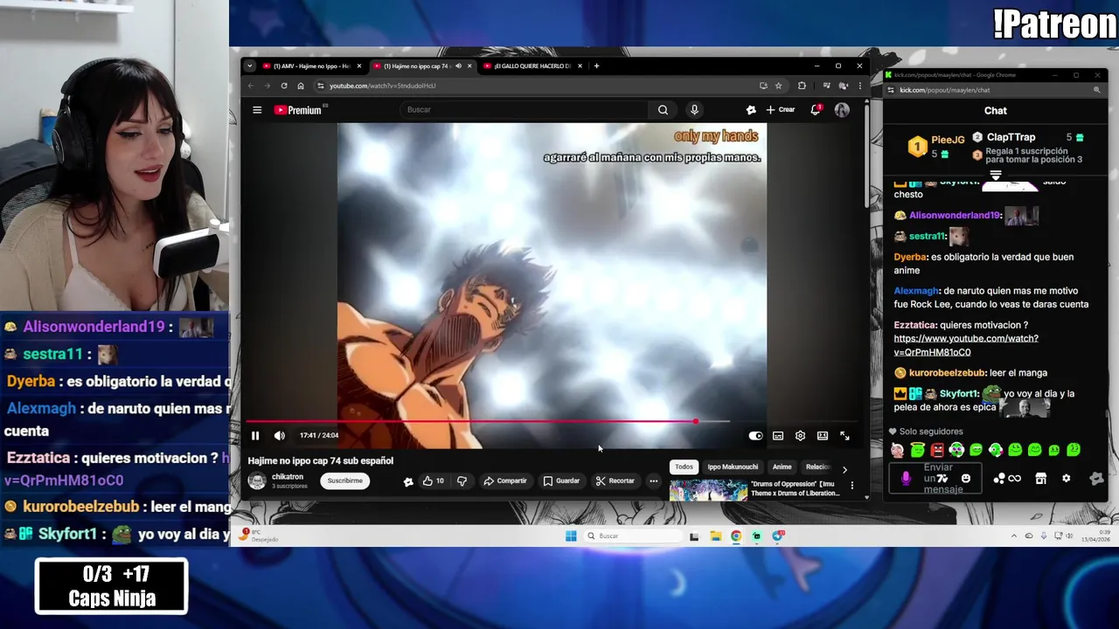The width and height of the screenshot is (1119, 629).
Task: Open Windows Start menu
Action: 571,536
